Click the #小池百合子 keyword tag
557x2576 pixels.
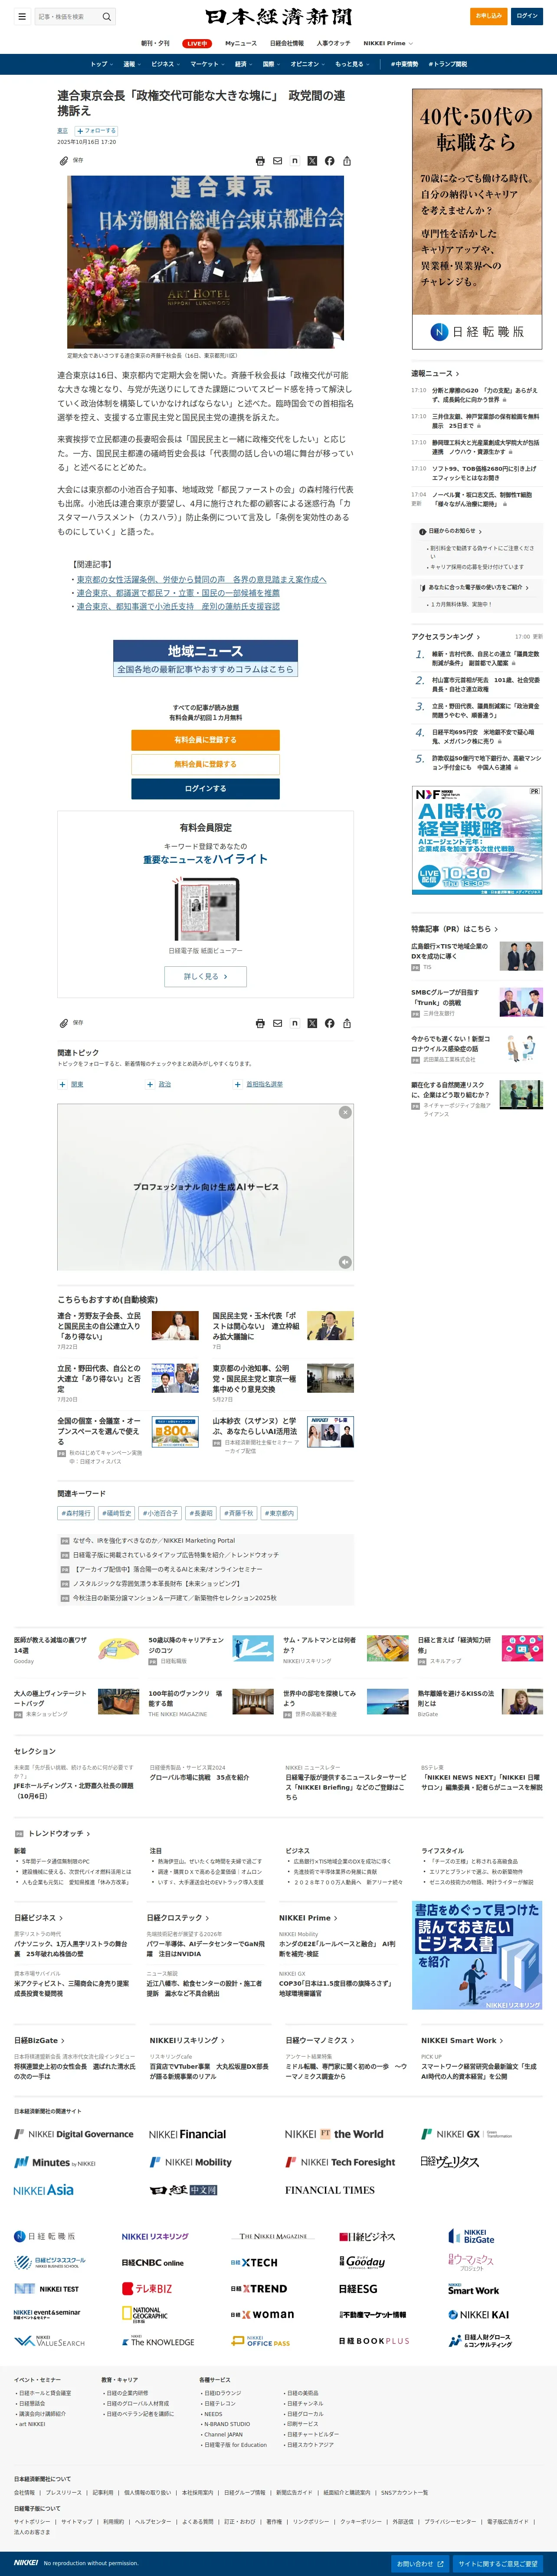(x=160, y=1513)
